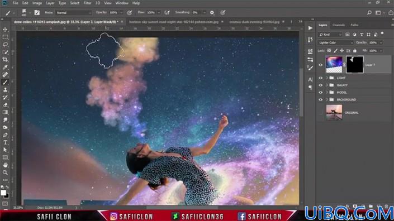Open the Filter menu
Viewport: 394px width, 221px height.
[87, 3]
